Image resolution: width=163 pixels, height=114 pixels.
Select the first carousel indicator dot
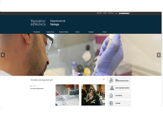click(79, 74)
